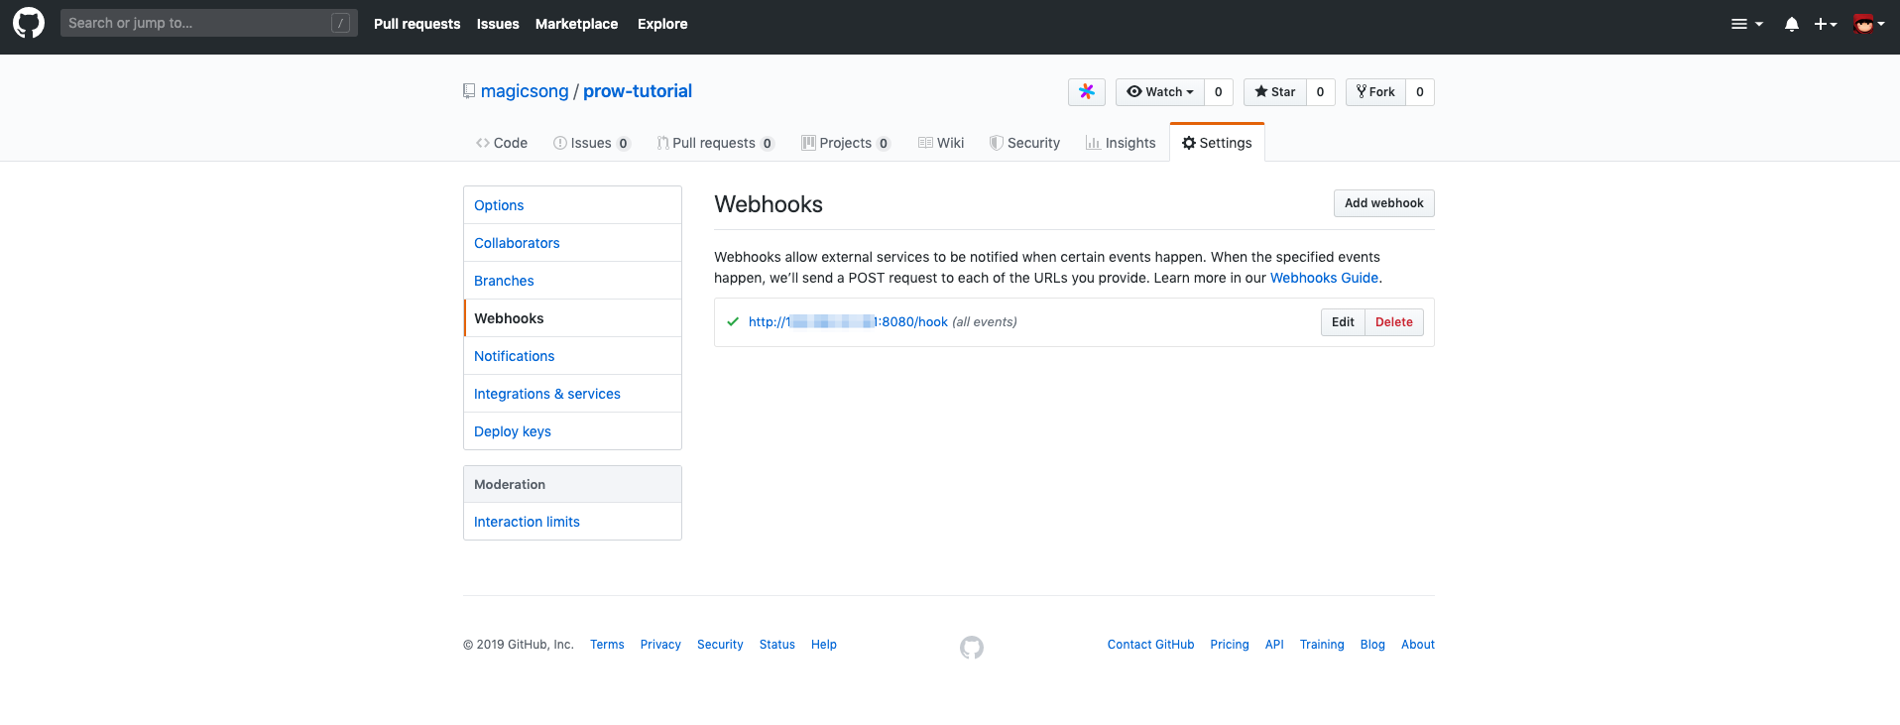This screenshot has width=1900, height=725.
Task: Open the magicsong owner link
Action: pyautogui.click(x=525, y=91)
